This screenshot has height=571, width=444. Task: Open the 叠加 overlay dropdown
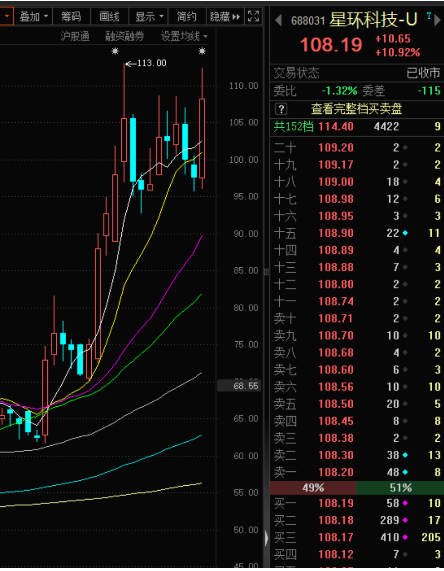coord(34,17)
